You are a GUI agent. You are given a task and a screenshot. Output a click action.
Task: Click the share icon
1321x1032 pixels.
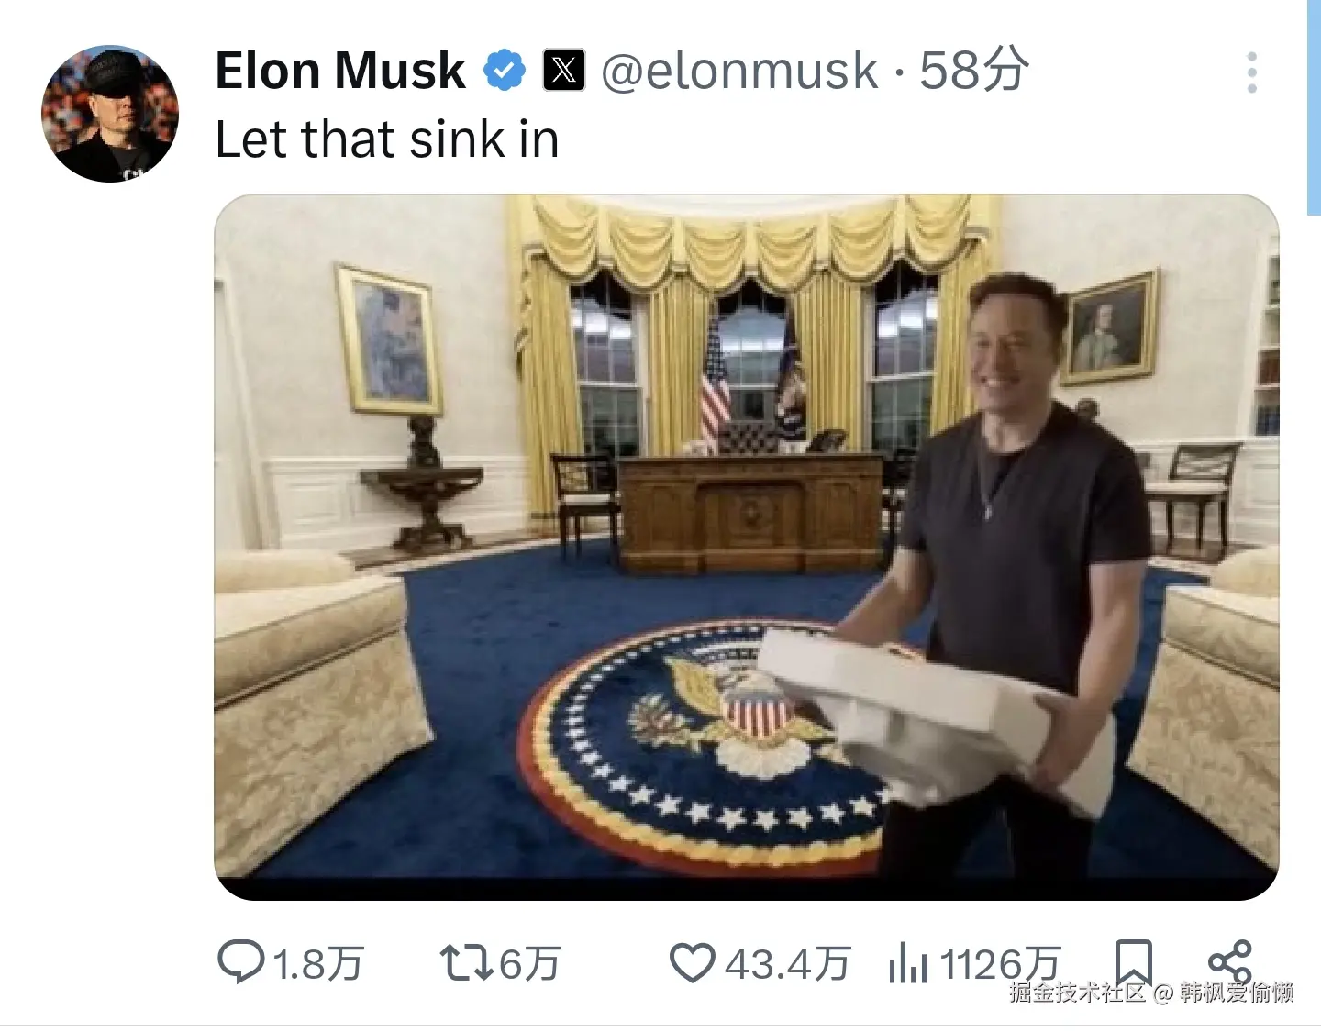(1230, 962)
